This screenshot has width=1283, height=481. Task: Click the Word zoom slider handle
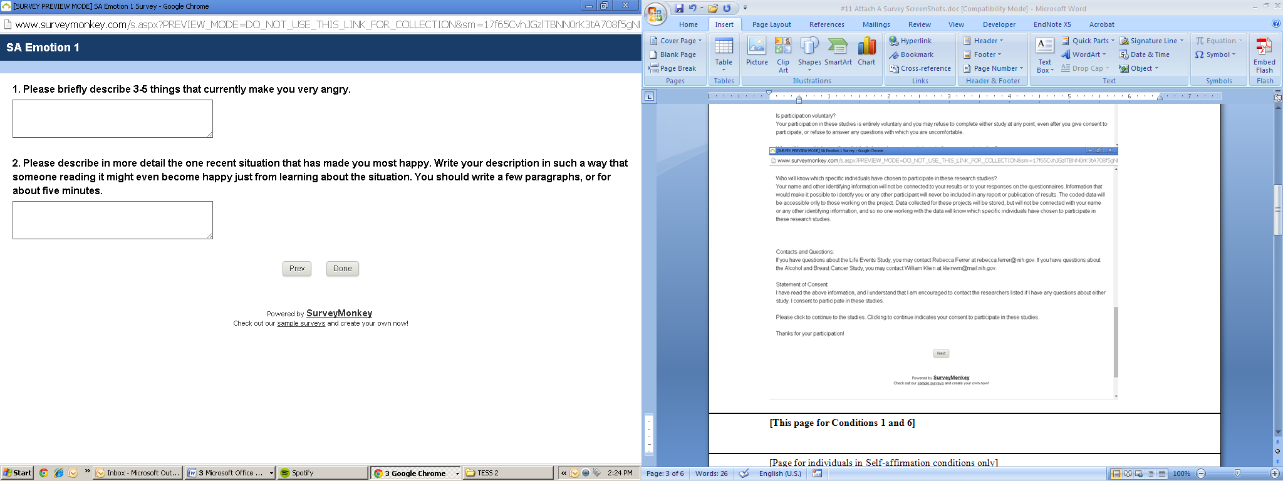(1237, 473)
